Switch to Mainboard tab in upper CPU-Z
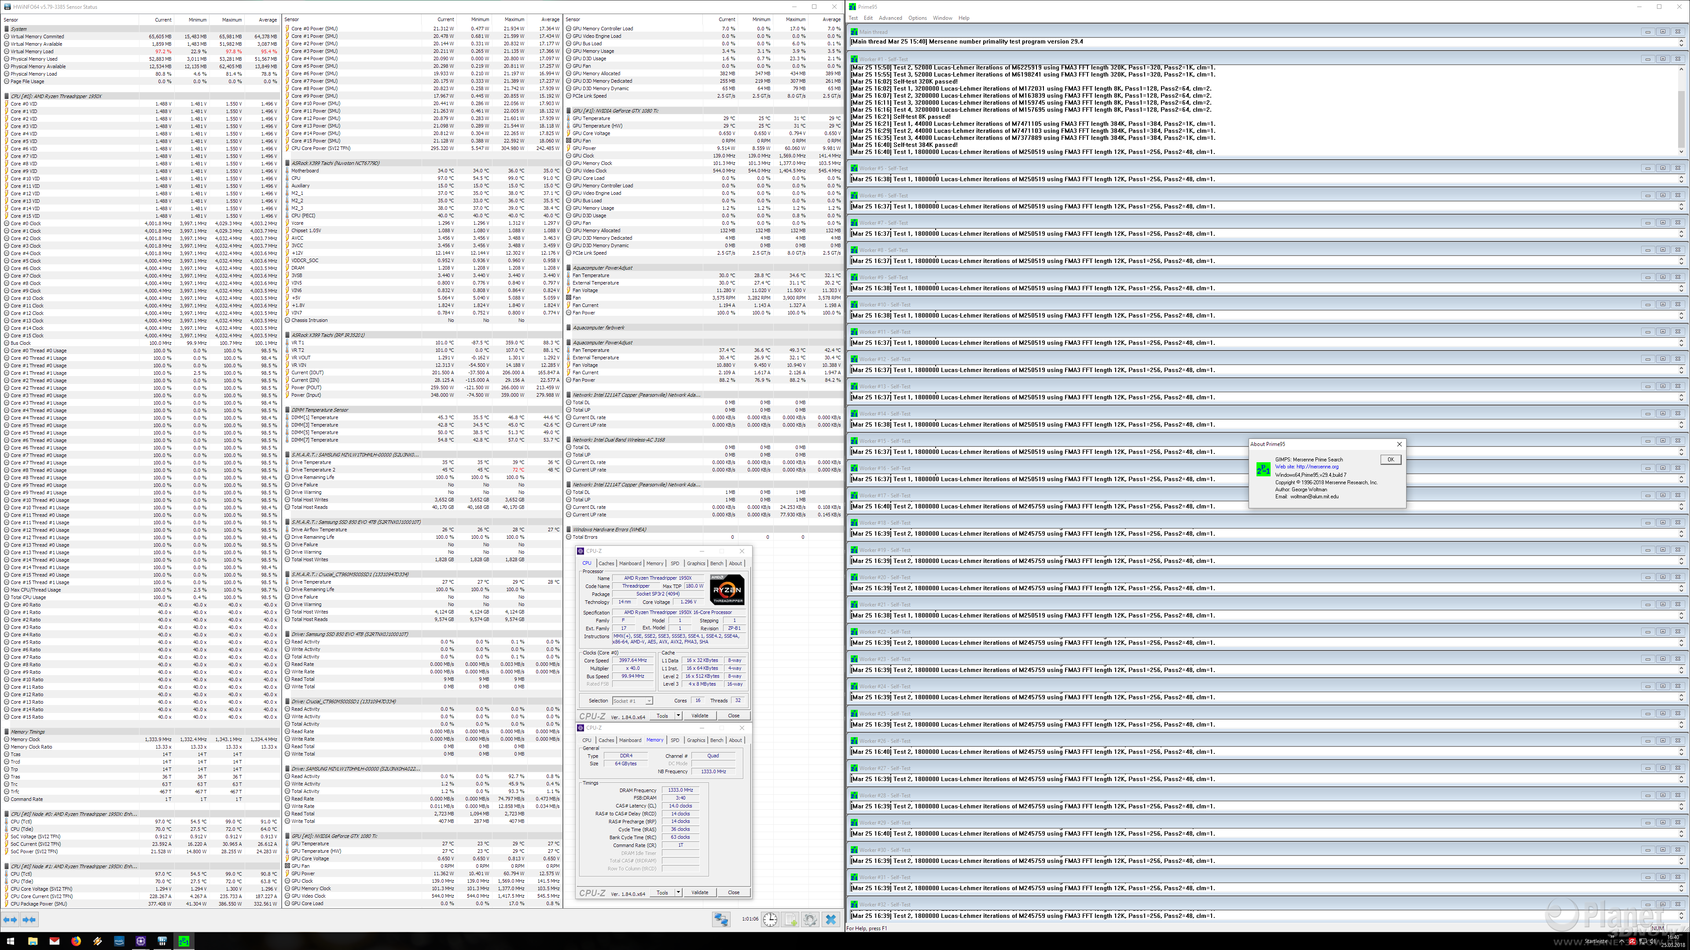This screenshot has width=1690, height=950. (630, 563)
